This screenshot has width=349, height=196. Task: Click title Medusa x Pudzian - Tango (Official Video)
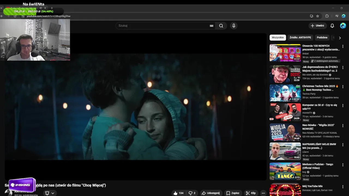point(318,166)
